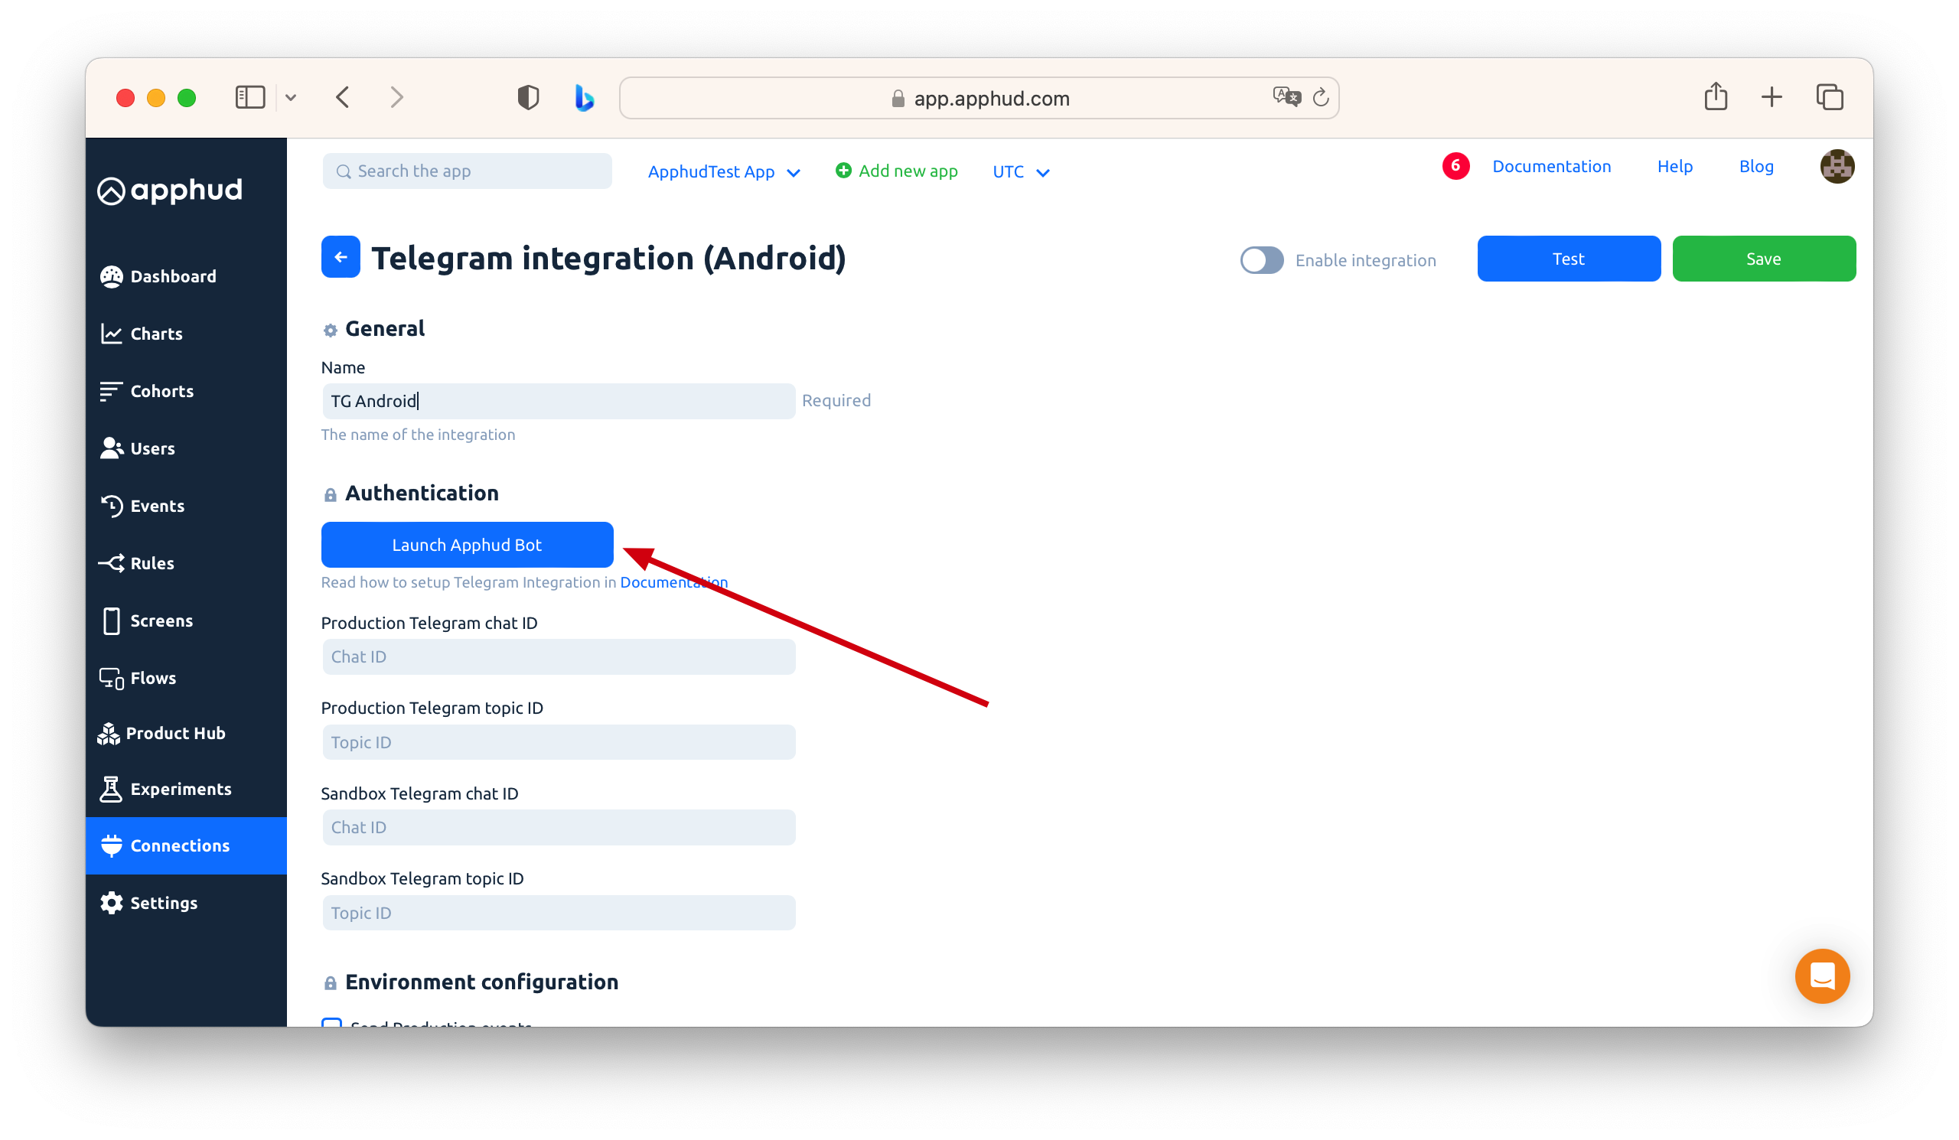Click the Safari share icon
Screen dimensions: 1959x1140
click(1715, 96)
